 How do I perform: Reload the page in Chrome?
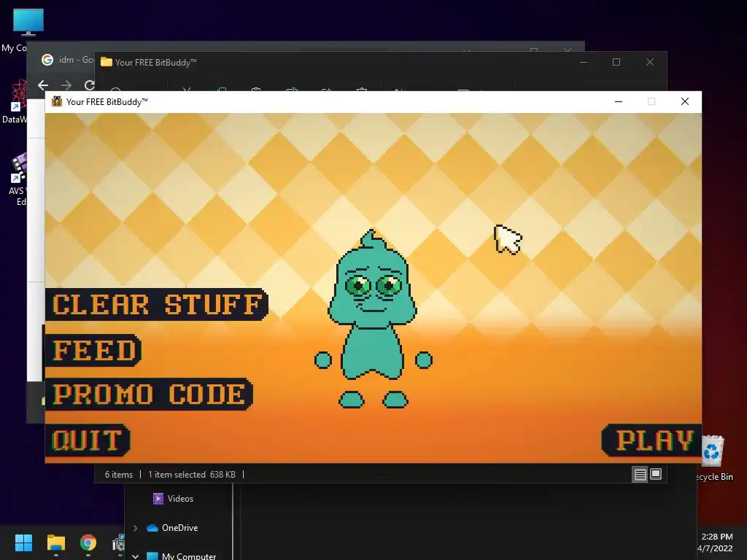point(89,85)
